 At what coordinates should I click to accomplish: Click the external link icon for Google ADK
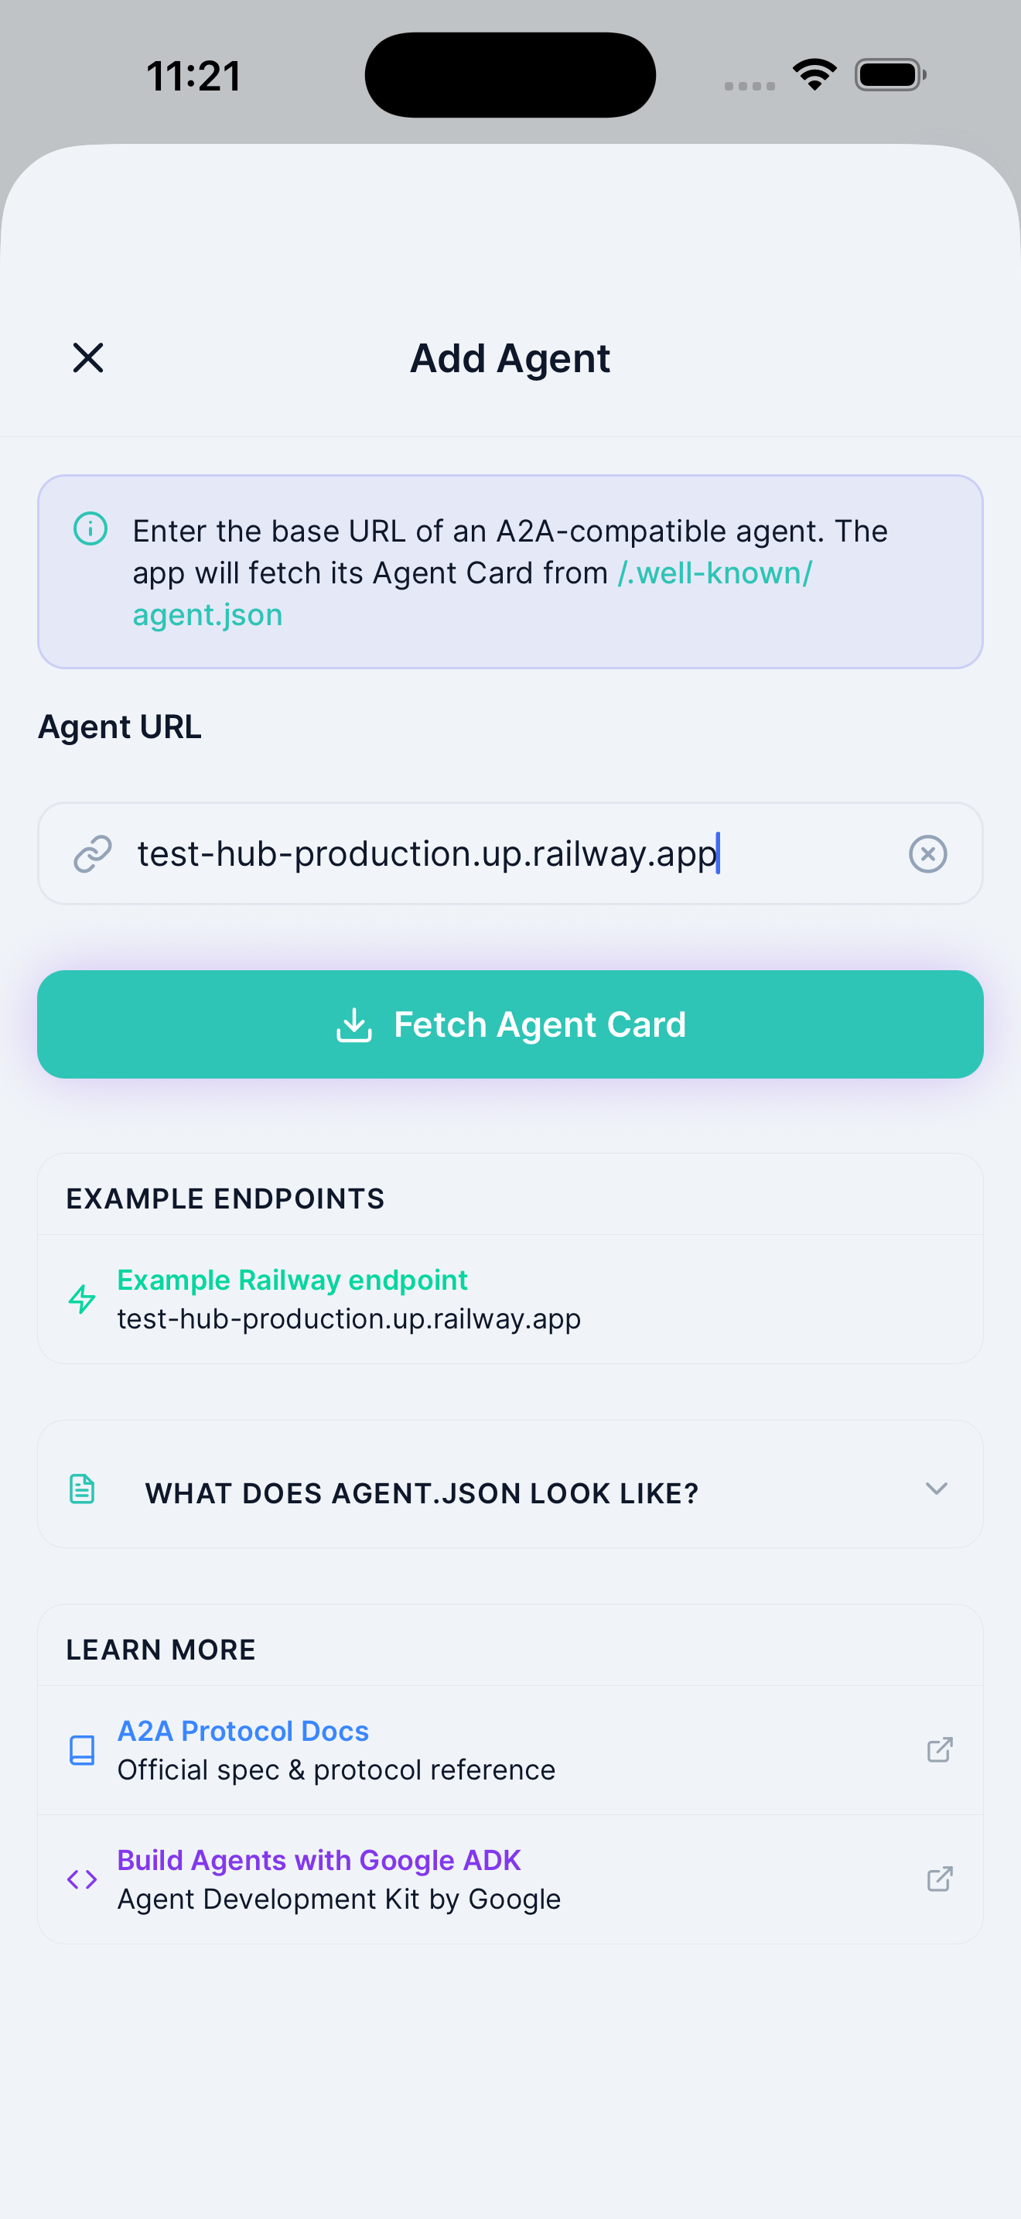click(x=940, y=1880)
